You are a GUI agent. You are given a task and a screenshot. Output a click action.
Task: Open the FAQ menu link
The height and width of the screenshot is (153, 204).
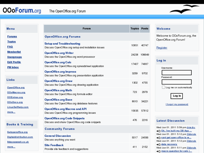click(10, 47)
